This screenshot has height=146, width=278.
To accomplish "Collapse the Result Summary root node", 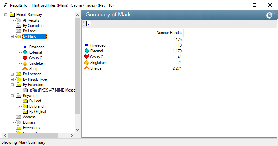I will [6, 15].
